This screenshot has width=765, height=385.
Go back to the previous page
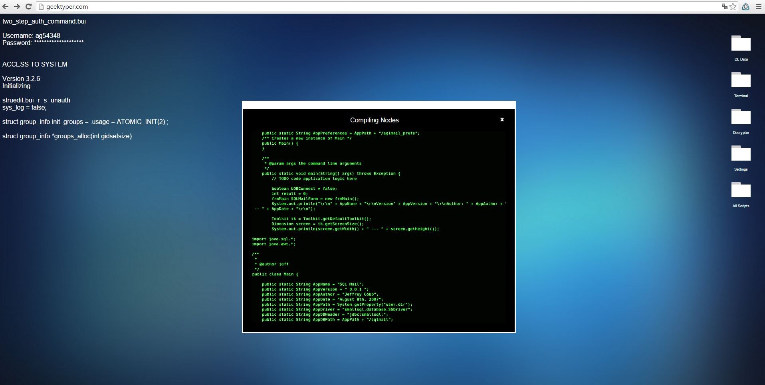[6, 7]
